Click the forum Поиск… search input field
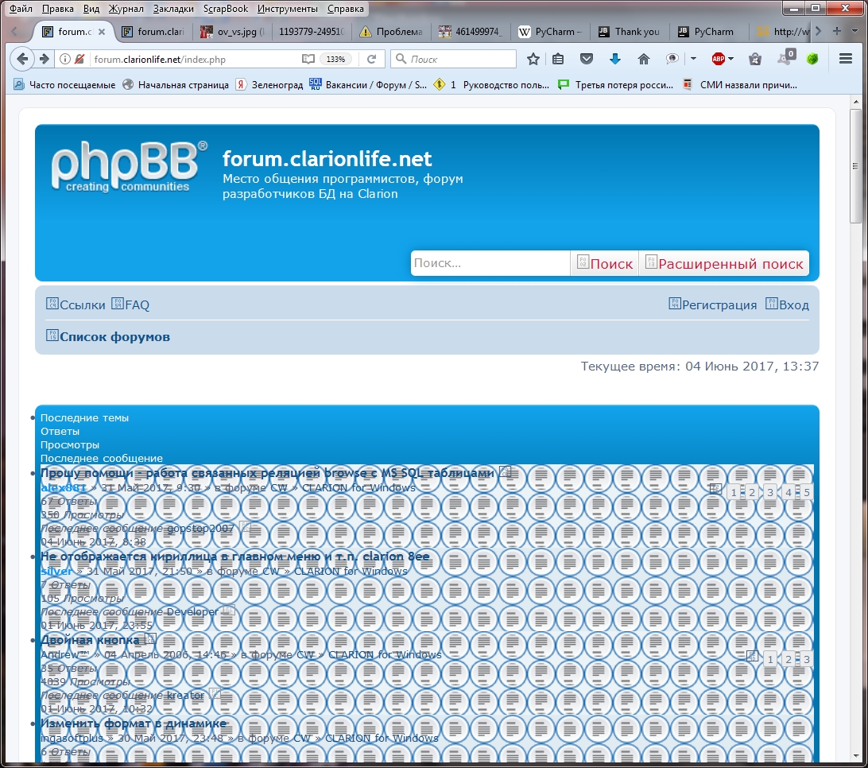Screen dimensions: 868x768 (490, 263)
